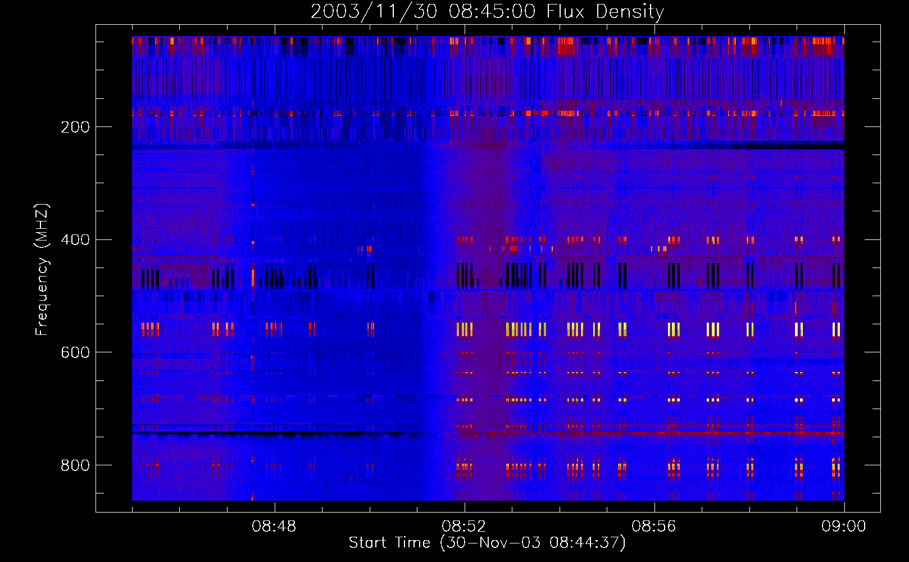Click the 08:48 time tick label

(x=274, y=527)
